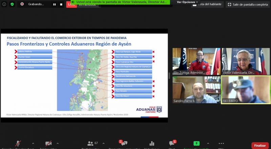Open the three-dots Más menu
271x149 pixels.
click(x=221, y=144)
